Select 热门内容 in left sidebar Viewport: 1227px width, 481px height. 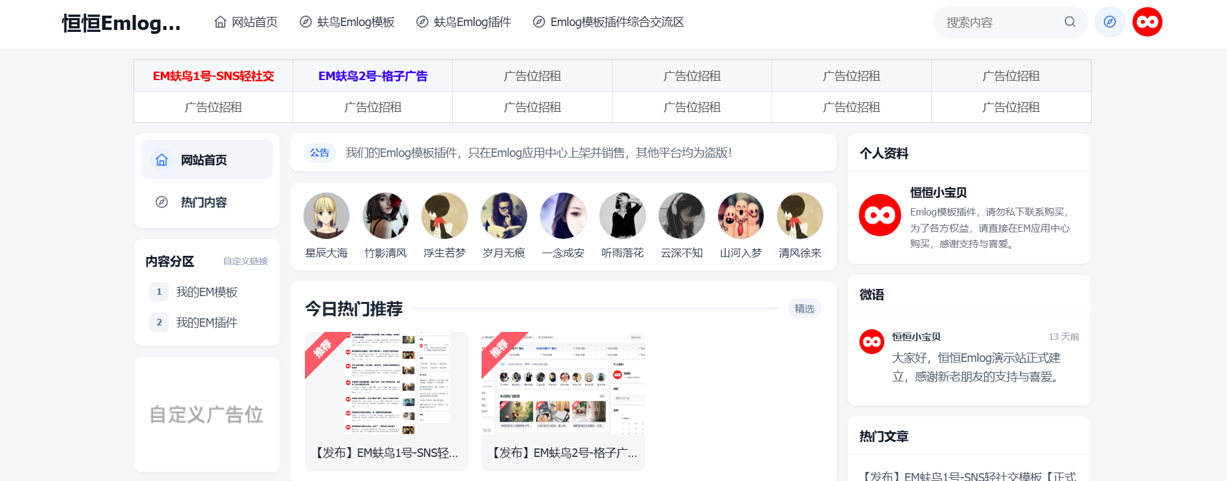coord(207,202)
